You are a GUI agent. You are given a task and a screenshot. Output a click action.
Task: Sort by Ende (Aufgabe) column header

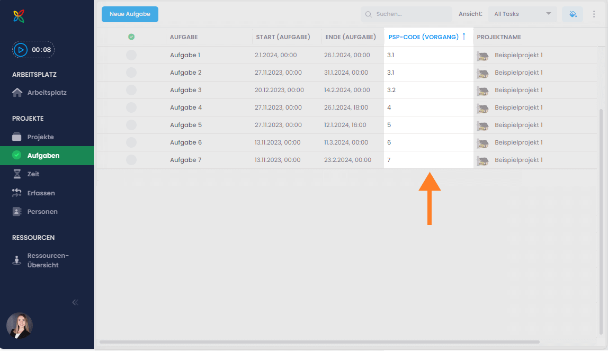[x=351, y=37]
